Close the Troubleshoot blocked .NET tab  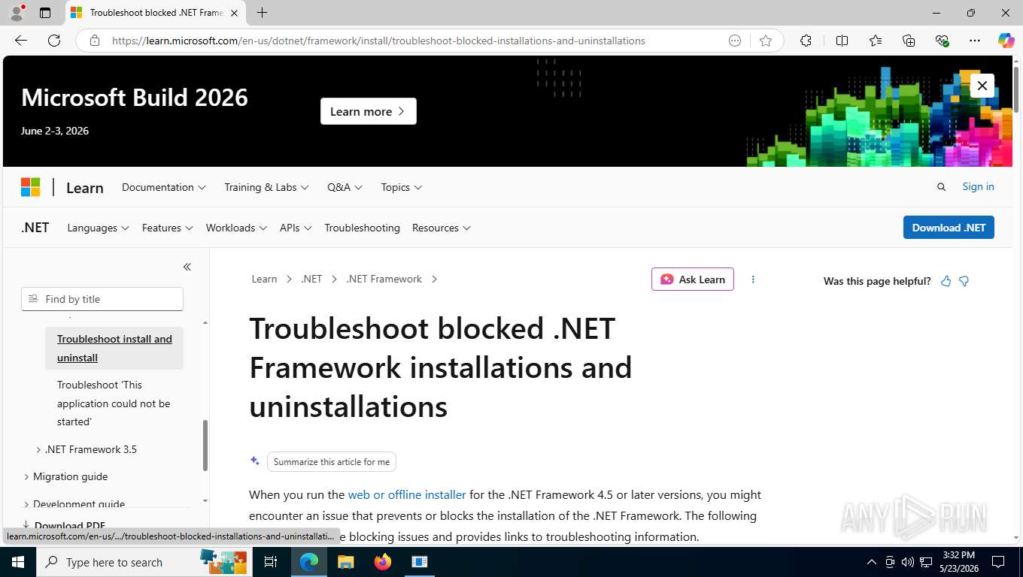[x=235, y=13]
